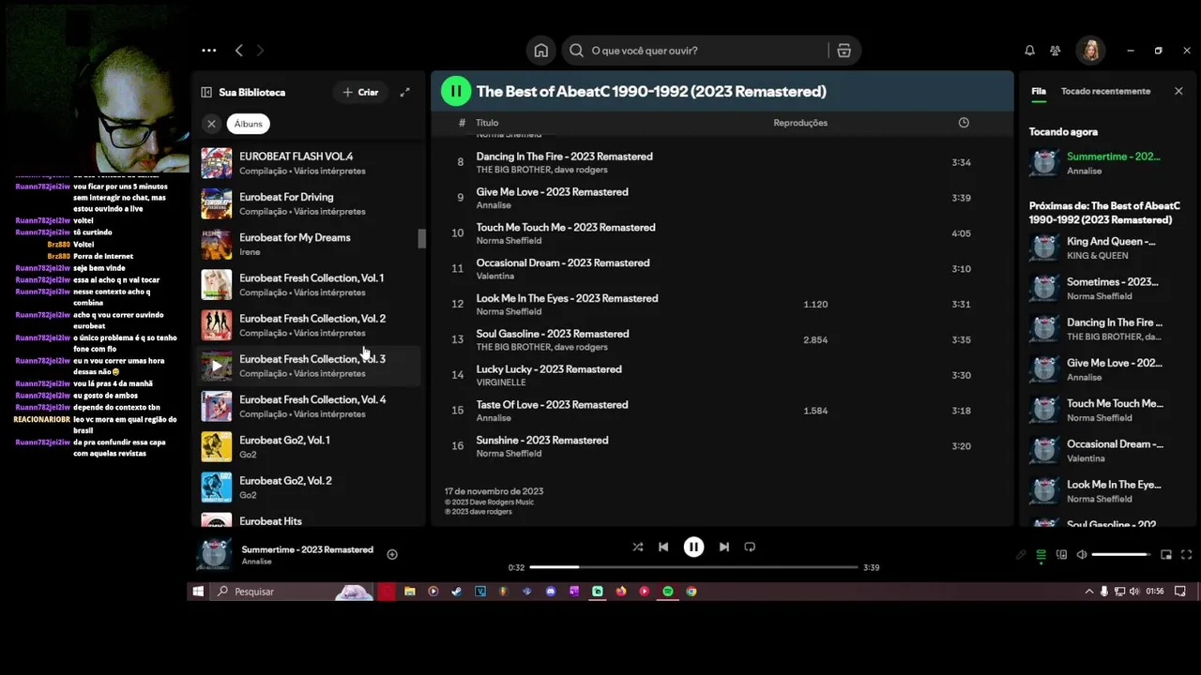
Task: Open friend activity icon
Action: pyautogui.click(x=1056, y=51)
